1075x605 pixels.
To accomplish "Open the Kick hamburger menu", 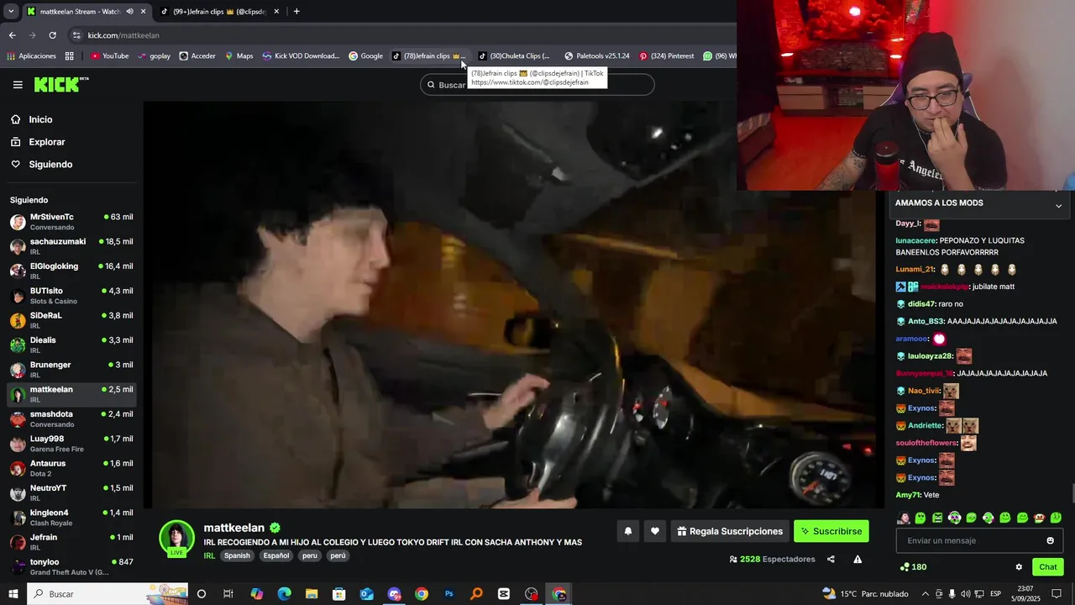I will pyautogui.click(x=18, y=84).
